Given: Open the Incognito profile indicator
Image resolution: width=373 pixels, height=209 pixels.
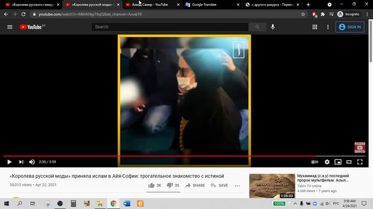Looking at the screenshot, I should [x=349, y=14].
